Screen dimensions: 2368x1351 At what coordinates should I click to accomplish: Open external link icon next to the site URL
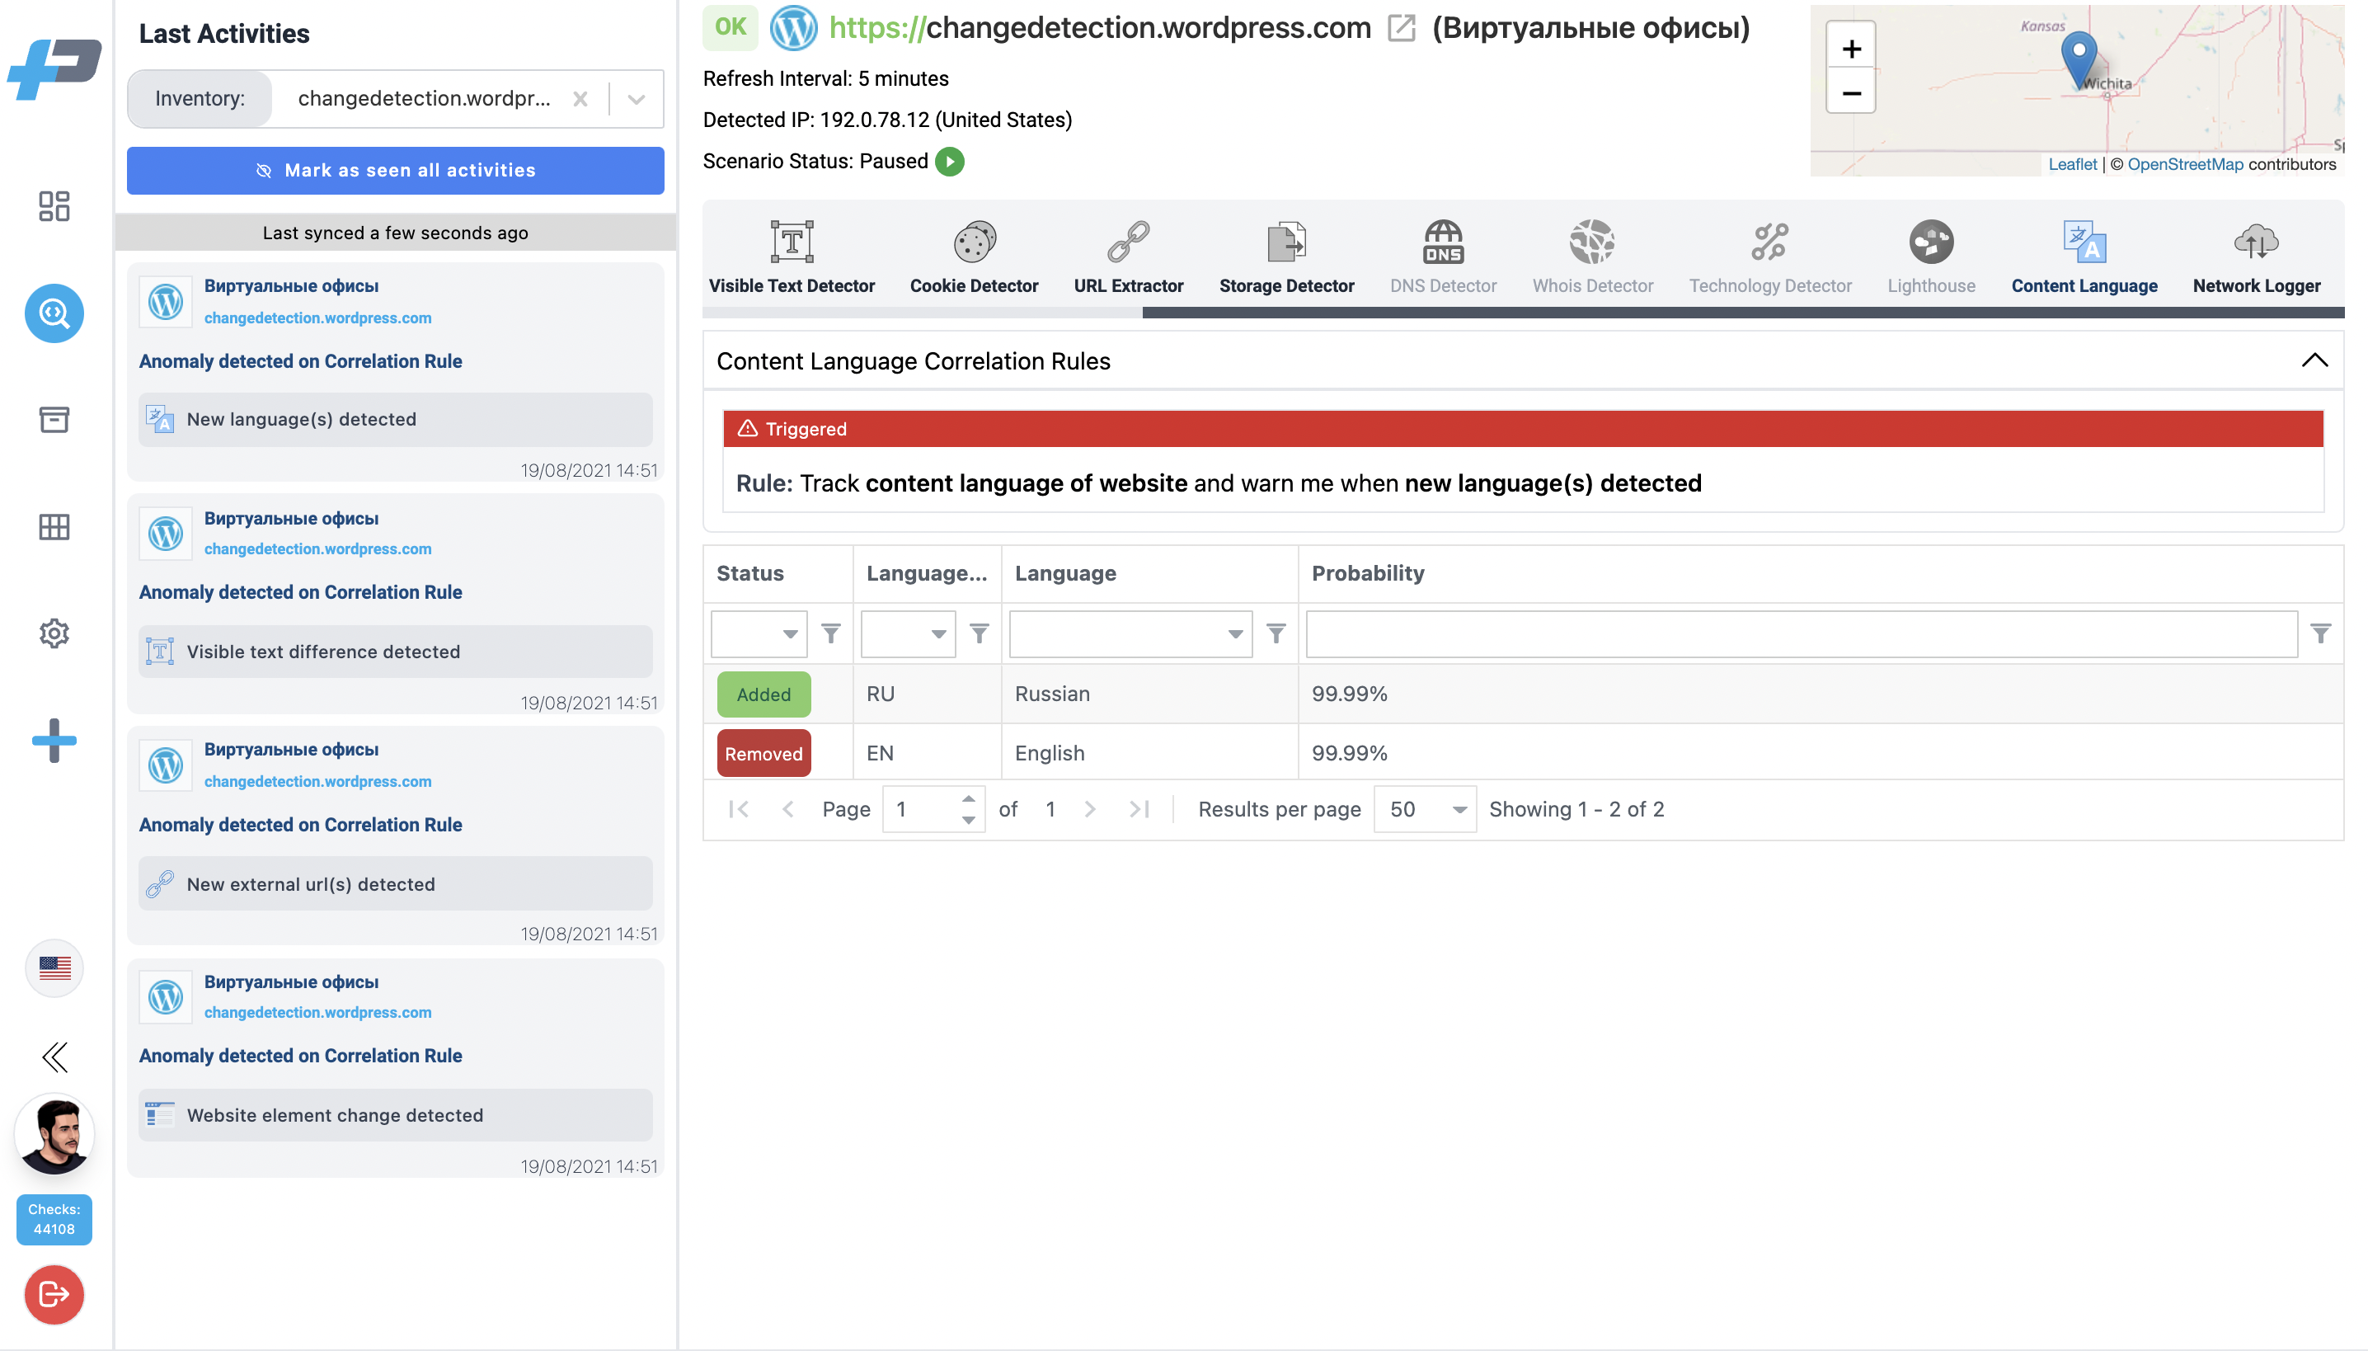(1401, 28)
